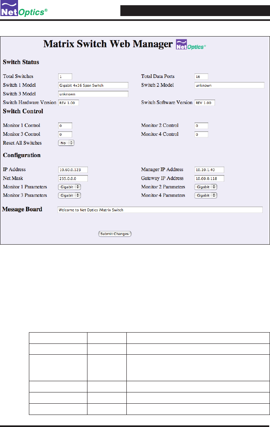Click the Switch 3 Model field
The height and width of the screenshot is (427, 270).
93,94
